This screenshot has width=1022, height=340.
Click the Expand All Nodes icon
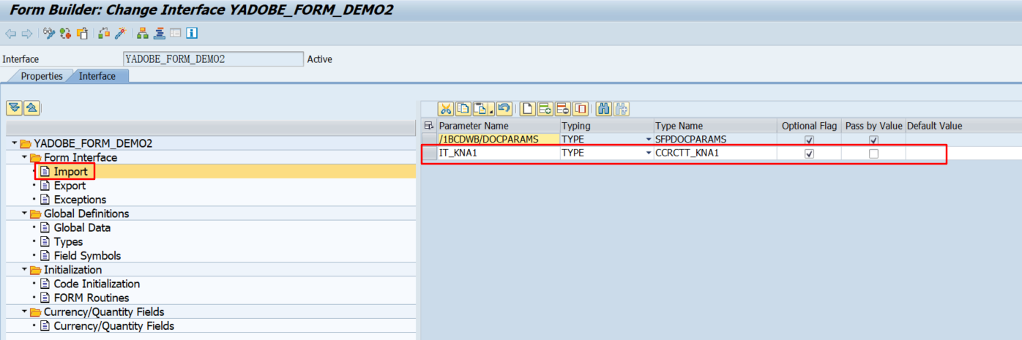tap(14, 108)
